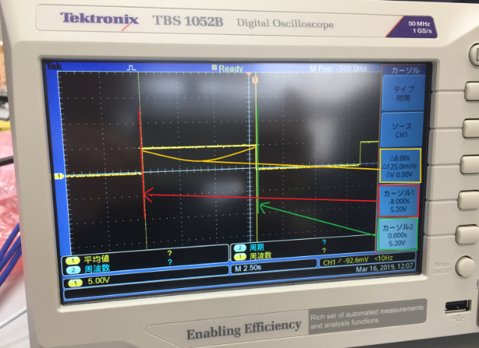Push the bezel button beside タイプ
This screenshot has height=348, width=479.
click(x=472, y=91)
